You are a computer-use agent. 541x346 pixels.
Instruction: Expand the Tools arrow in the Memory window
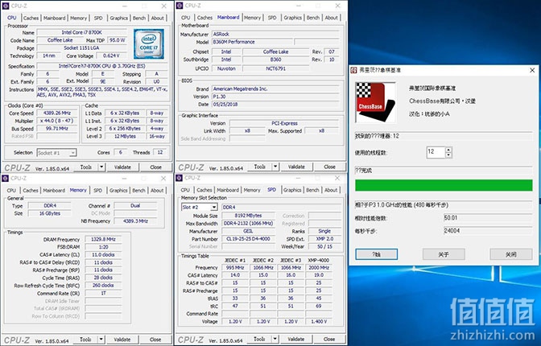[101, 340]
